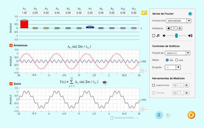Click the step forward button
This screenshot has height=128, width=204.
click(x=168, y=115)
